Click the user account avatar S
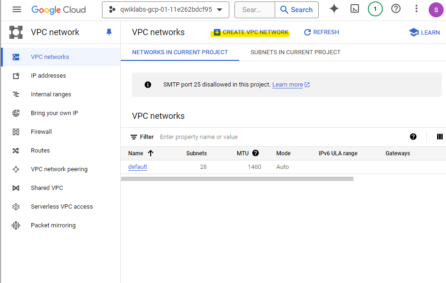Screen dimensions: 446x283 click(436, 10)
